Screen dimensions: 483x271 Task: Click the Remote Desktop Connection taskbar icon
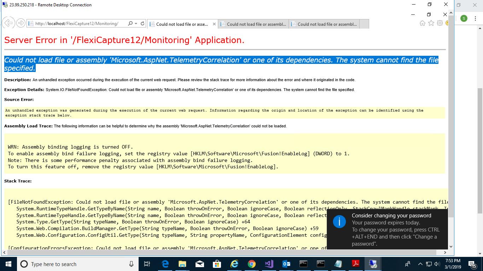pos(373,264)
